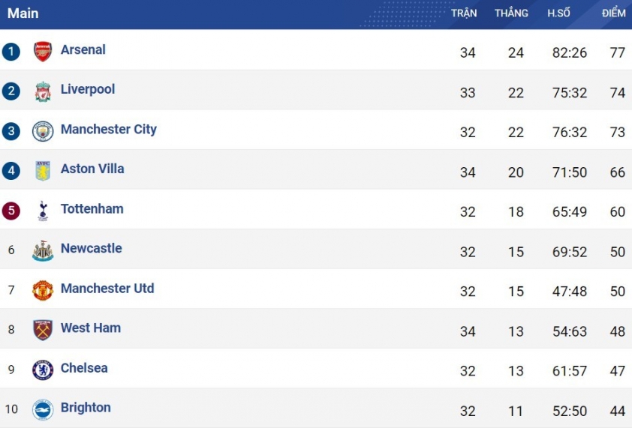632x428 pixels.
Task: Click the Tottenham cockerel crest icon
Action: pyautogui.click(x=43, y=211)
